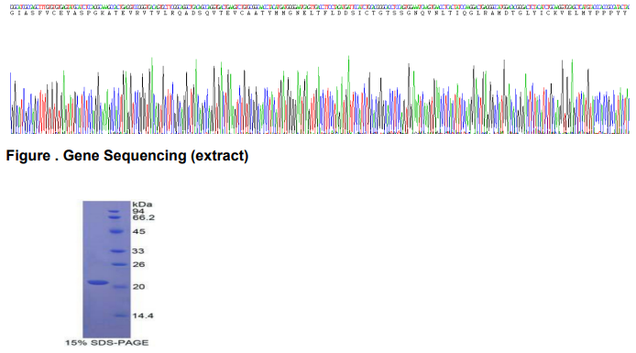Select the 45 kDa marker label

tap(138, 231)
